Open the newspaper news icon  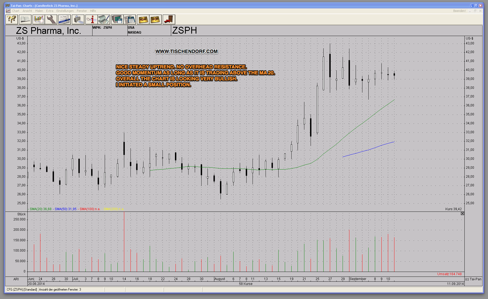(x=64, y=19)
